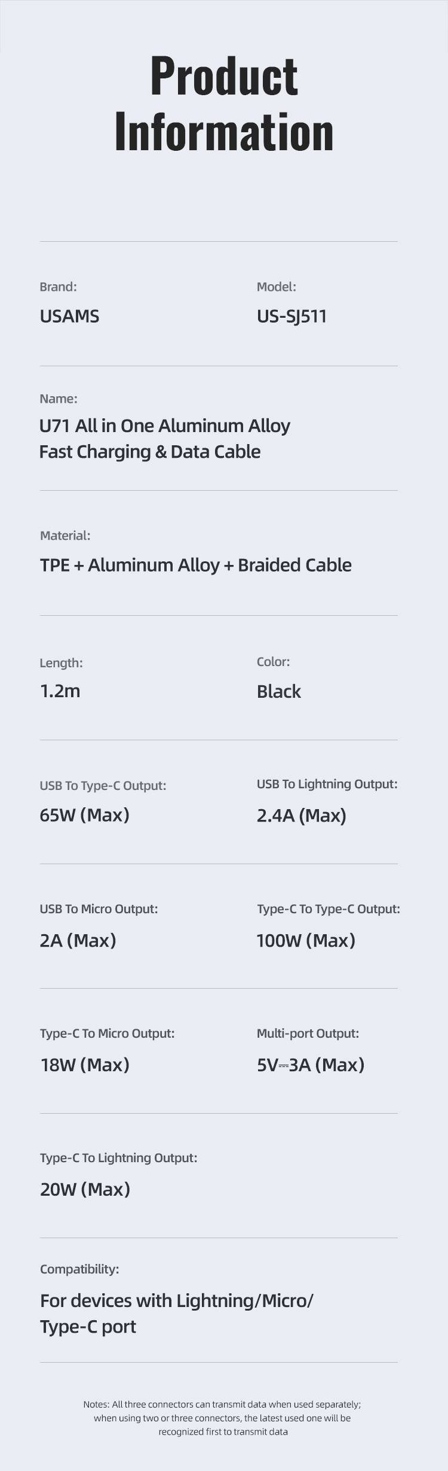Click the 100W (Max) value
Image resolution: width=448 pixels, height=1471 pixels.
(x=306, y=940)
